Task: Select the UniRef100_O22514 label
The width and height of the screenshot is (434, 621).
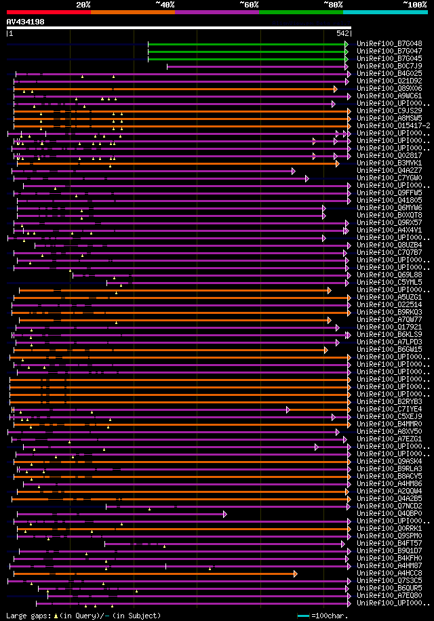Action: click(389, 304)
